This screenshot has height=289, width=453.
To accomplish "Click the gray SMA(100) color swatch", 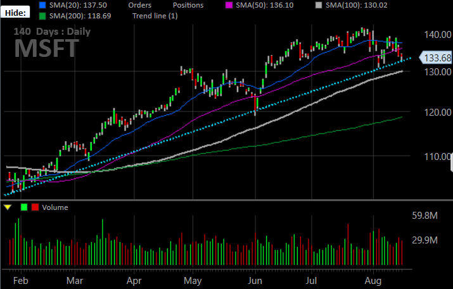I will (319, 5).
